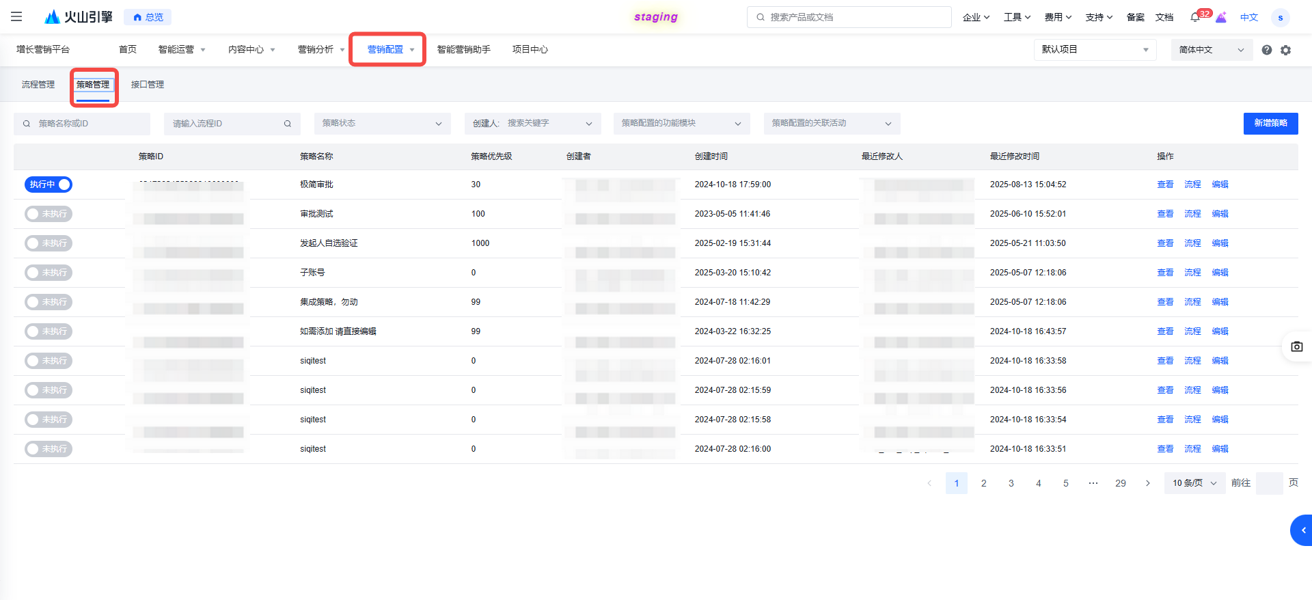This screenshot has height=600, width=1312.
Task: Click the camera screenshot icon
Action: click(1296, 346)
